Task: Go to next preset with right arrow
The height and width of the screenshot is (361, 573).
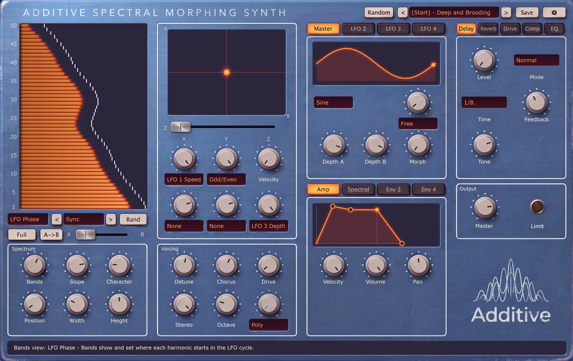Action: [506, 12]
